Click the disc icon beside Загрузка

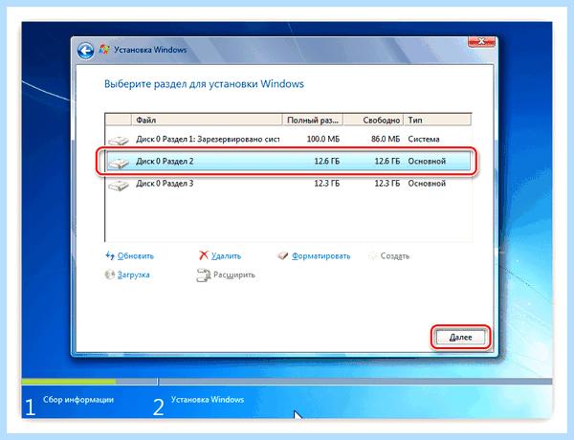coord(109,275)
